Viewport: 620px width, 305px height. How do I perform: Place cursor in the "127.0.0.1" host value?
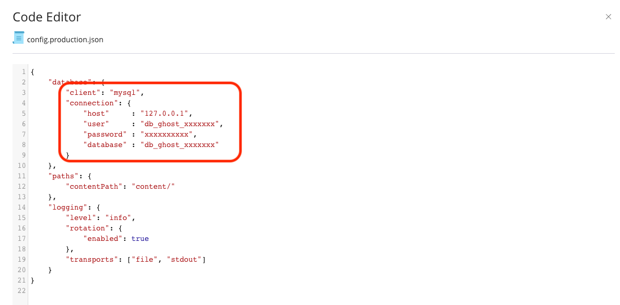coord(165,114)
